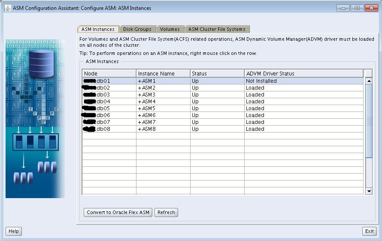382x241 pixels.
Task: Click the +ASM8 instance name cell
Action: [x=163, y=129]
